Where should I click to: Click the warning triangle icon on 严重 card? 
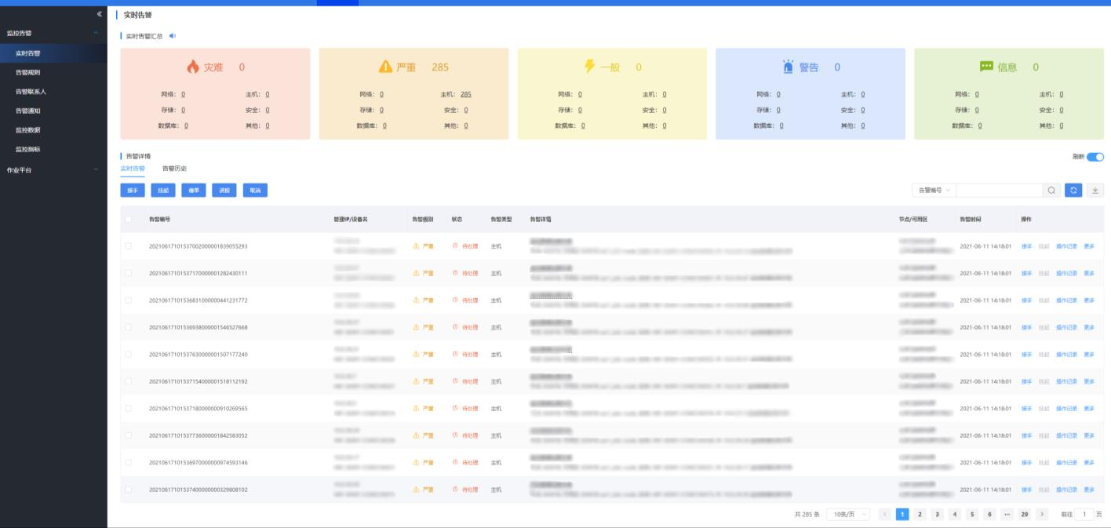385,67
